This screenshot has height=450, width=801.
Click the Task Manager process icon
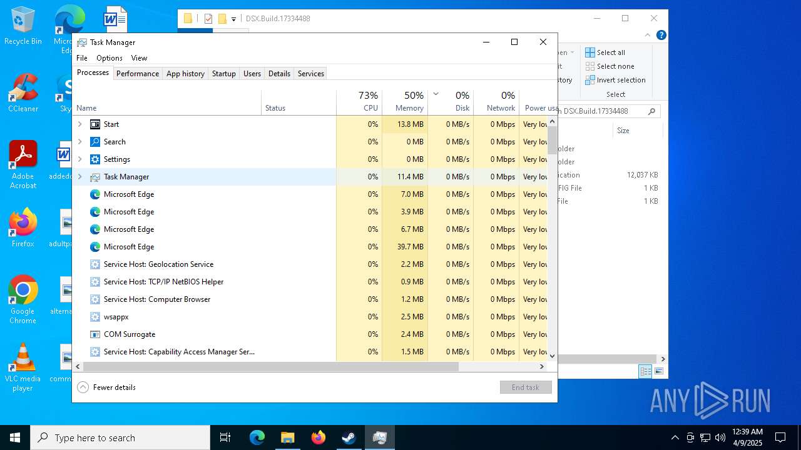[x=95, y=177]
